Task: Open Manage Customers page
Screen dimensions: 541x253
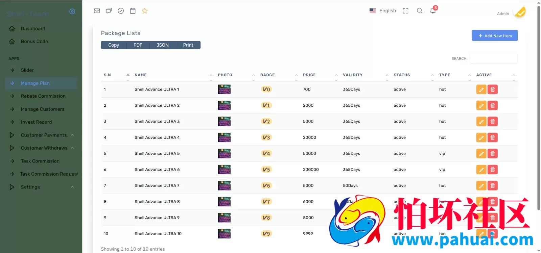Action: pyautogui.click(x=43, y=109)
